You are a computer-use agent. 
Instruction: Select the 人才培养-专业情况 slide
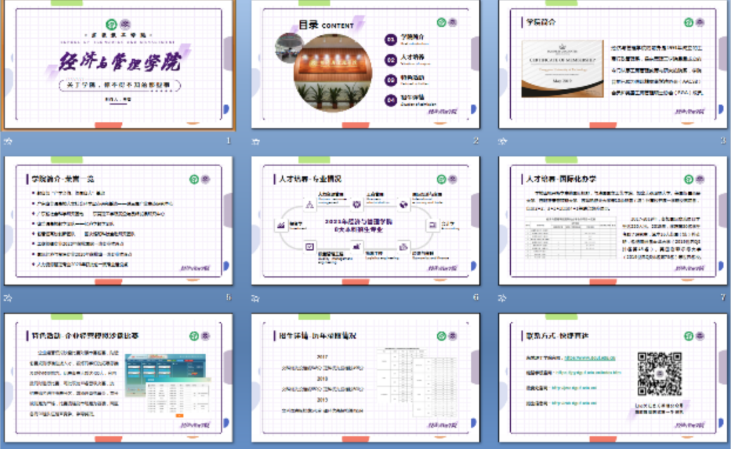click(365, 221)
